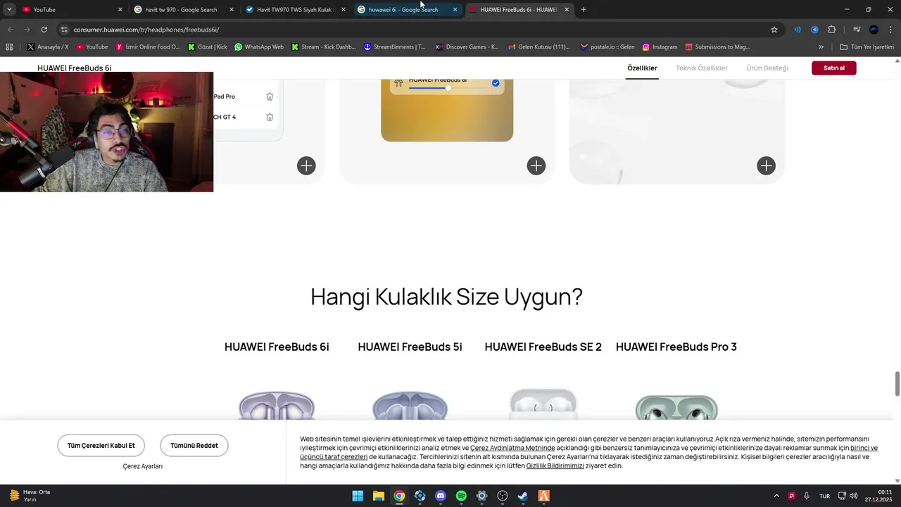Select the HUAWEI FreeBuds 6i comparison heading
The height and width of the screenshot is (507, 901).
[x=277, y=346]
